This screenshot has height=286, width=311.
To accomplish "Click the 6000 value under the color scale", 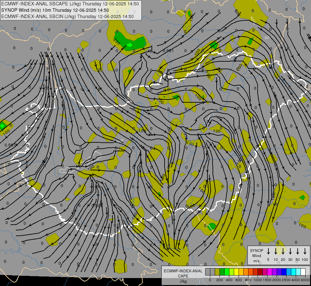I will [x=305, y=280].
